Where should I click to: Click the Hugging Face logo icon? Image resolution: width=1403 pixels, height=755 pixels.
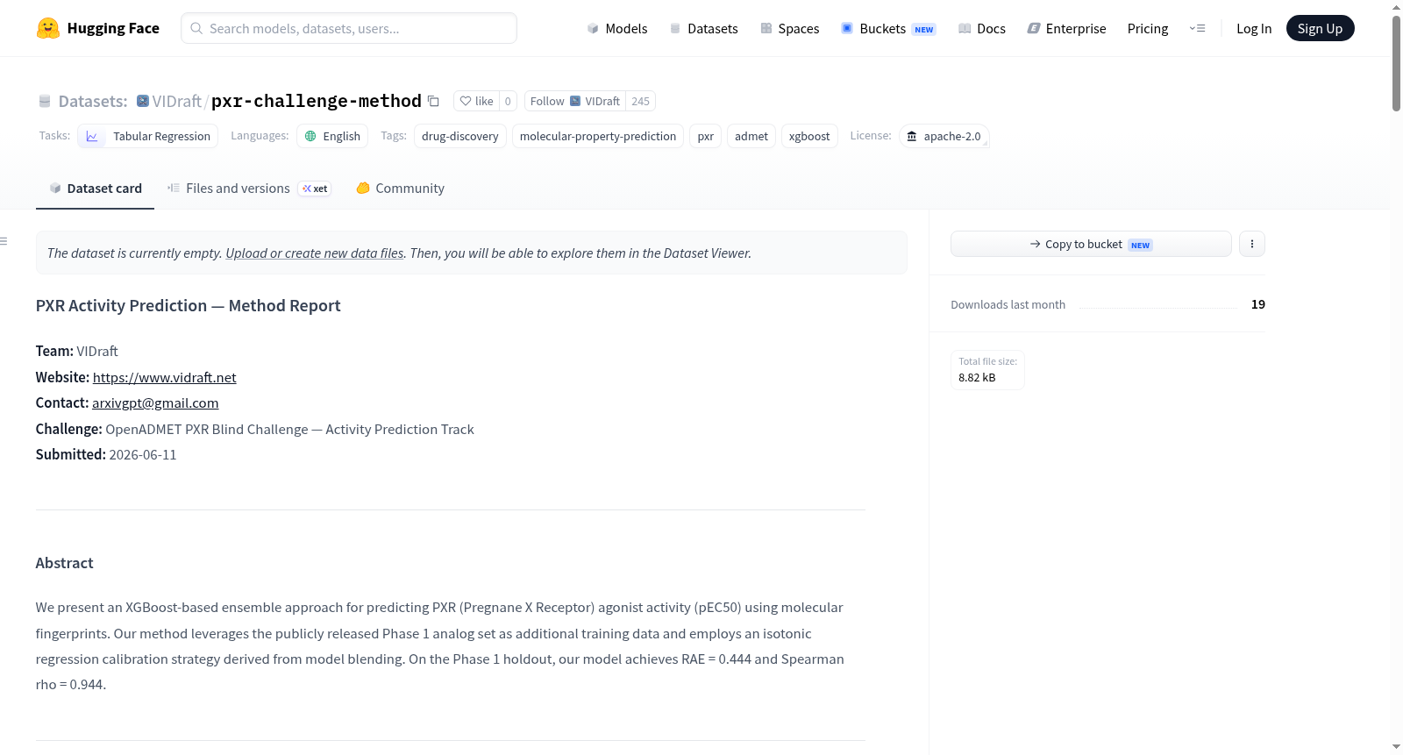[x=48, y=28]
